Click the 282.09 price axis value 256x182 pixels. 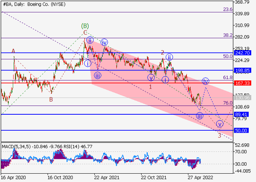[x=242, y=37]
